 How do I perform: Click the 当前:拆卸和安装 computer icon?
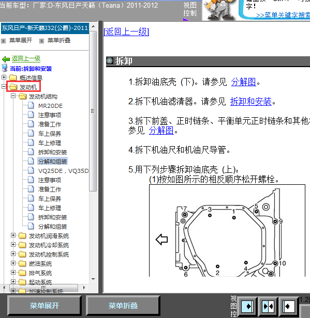click(x=5, y=68)
